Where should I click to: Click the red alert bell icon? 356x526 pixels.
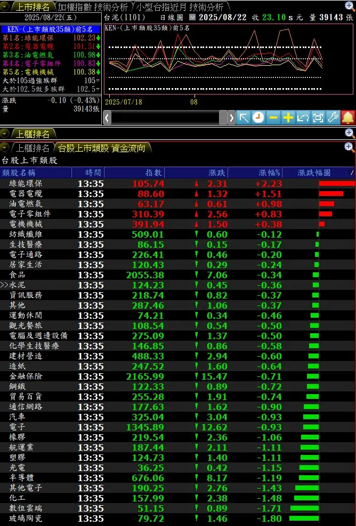click(348, 117)
